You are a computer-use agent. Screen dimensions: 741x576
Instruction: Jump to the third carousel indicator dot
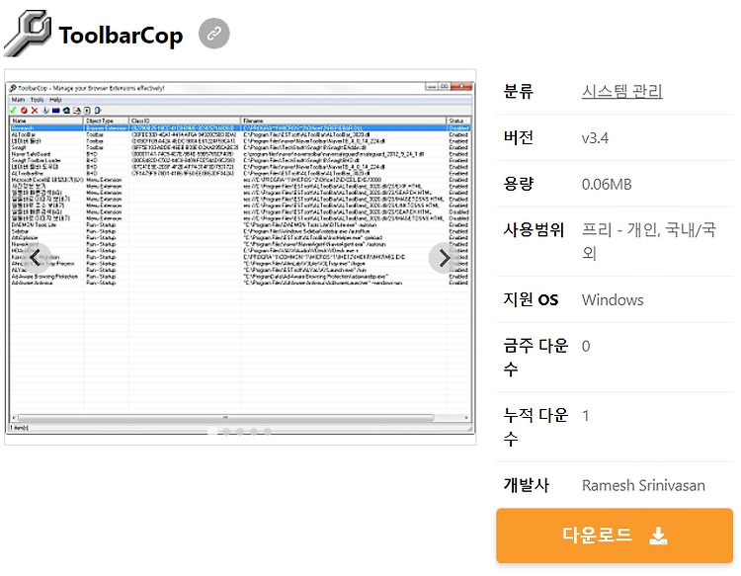[240, 431]
